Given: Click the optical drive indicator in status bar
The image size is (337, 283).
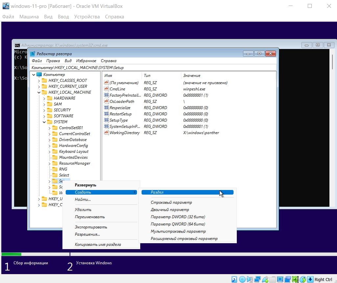Looking at the screenshot, I should coord(242,279).
